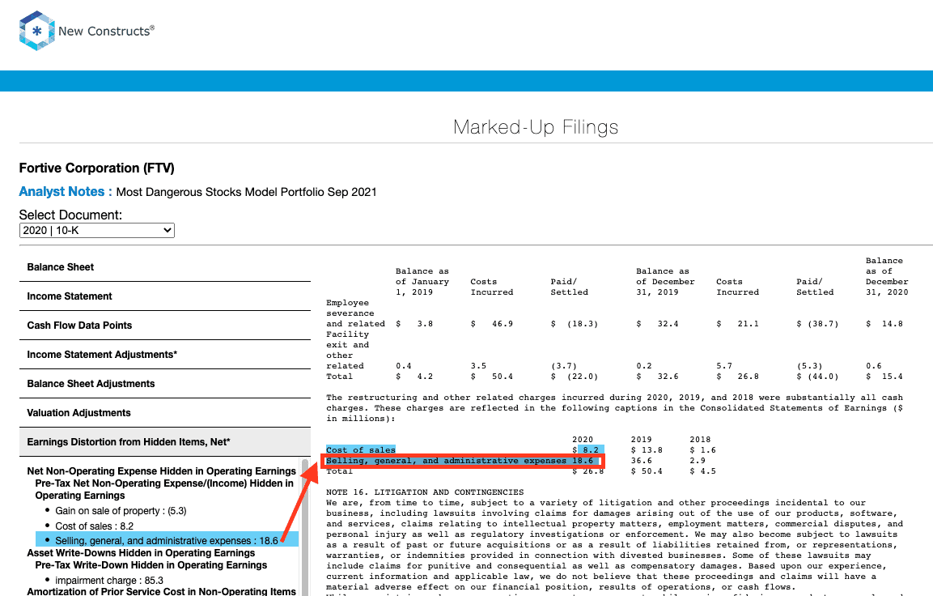Click NOTE 16. LITIGATION AND CONTINGENCIES heading
Viewport: 933px width, 596px height.
coord(425,492)
